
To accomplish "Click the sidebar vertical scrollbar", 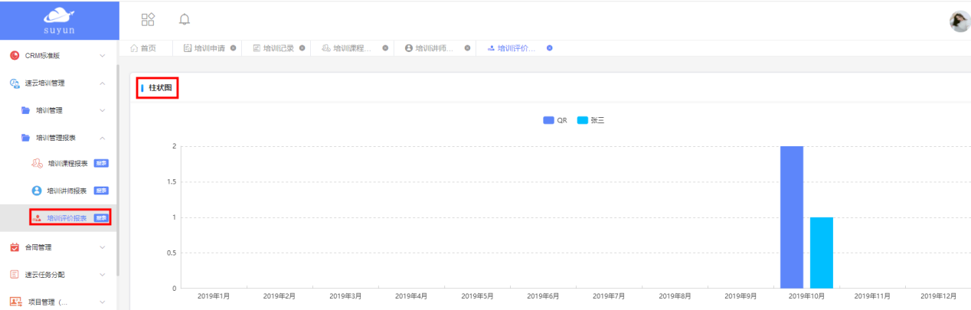I will [118, 168].
